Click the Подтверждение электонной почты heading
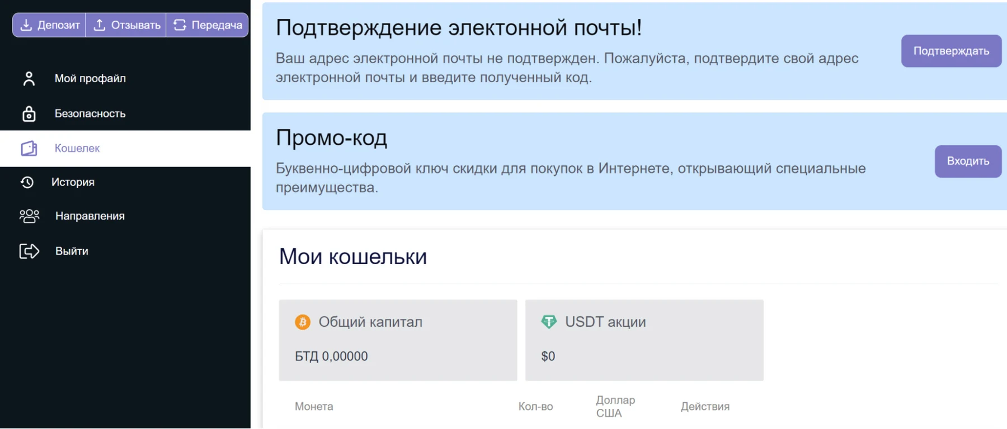The width and height of the screenshot is (1007, 429). (459, 27)
